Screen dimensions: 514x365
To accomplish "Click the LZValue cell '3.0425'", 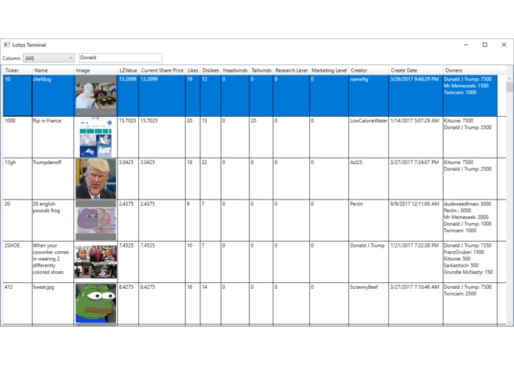I will pyautogui.click(x=128, y=179).
